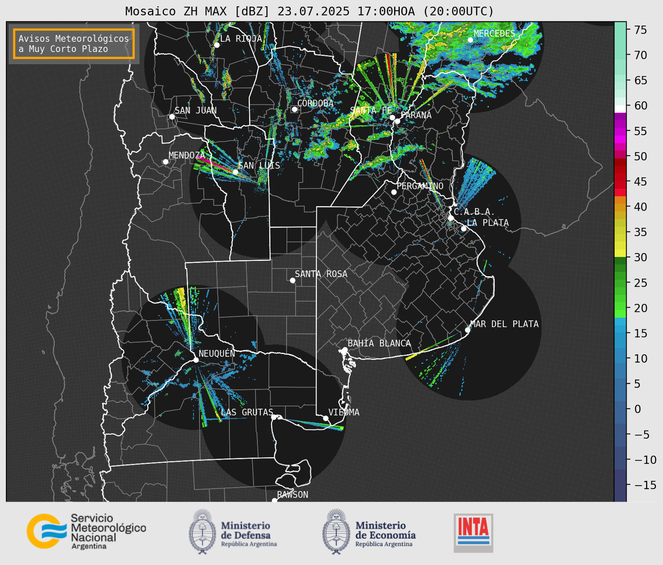Select the Mercedes city marker
The height and width of the screenshot is (565, 663).
(470, 40)
